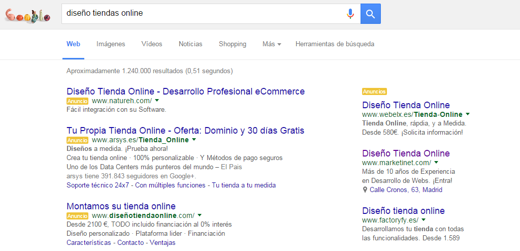Expand arrow next to www.diseñotiendaonline.com/
This screenshot has height=251, width=520.
tap(200, 215)
